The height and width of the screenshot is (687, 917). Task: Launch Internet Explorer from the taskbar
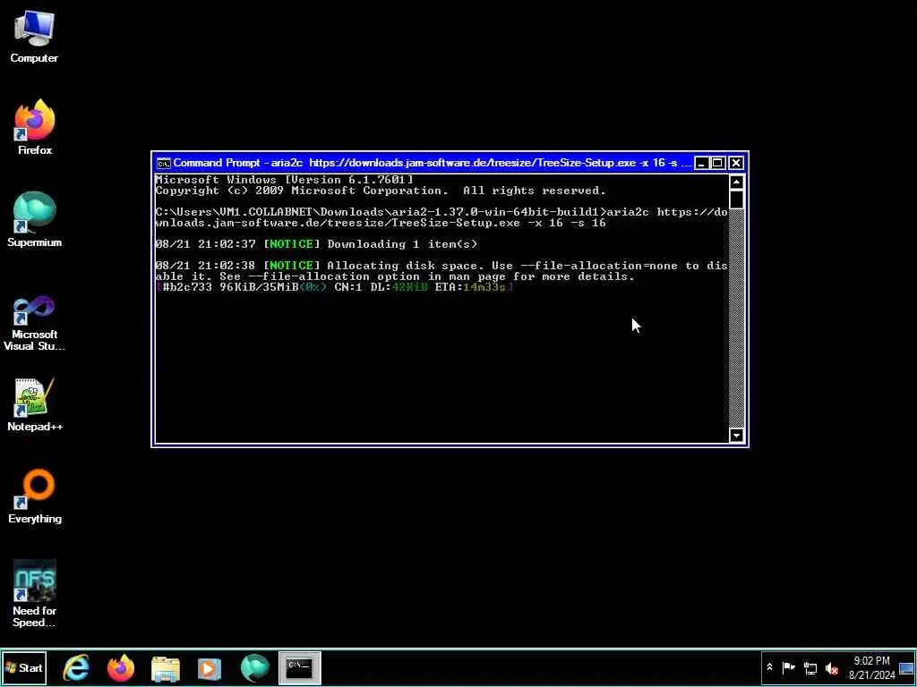pos(77,668)
